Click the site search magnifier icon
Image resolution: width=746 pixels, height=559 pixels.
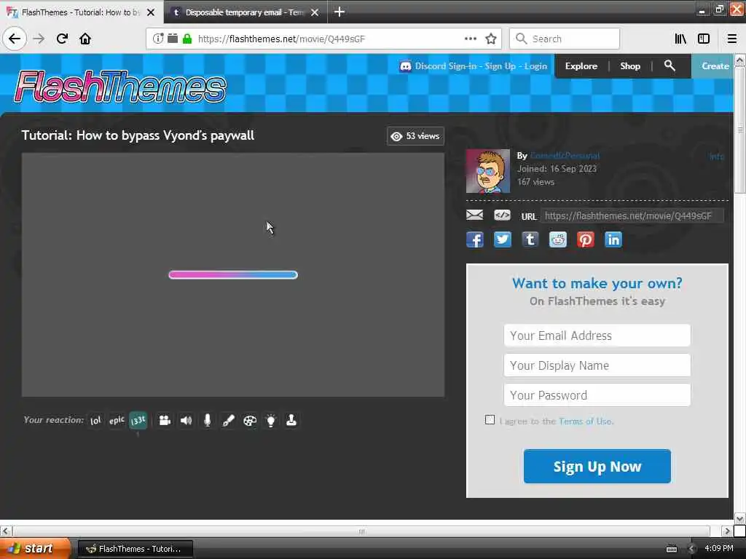pyautogui.click(x=670, y=66)
